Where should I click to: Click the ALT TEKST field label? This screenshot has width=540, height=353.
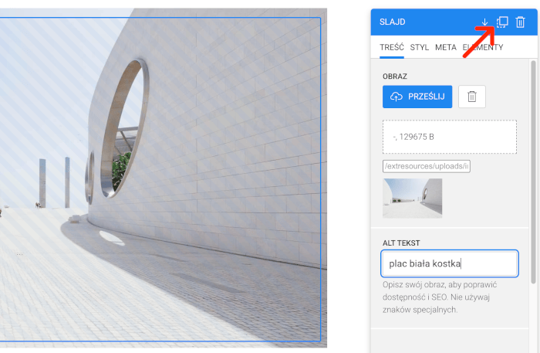(x=401, y=243)
